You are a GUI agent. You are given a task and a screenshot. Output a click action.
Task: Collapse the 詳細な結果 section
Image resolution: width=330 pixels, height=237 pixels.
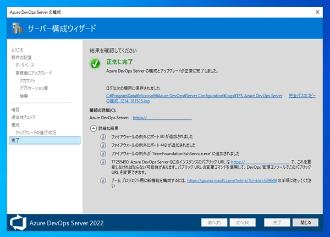[x=94, y=128]
